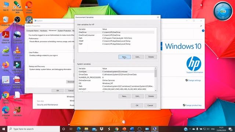Click Delete under User variables for HP
Screen dimensions: 235x132
click(x=151, y=57)
